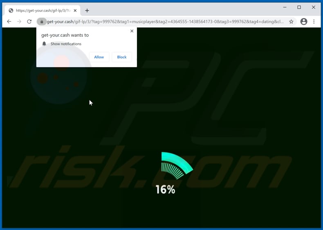Image resolution: width=323 pixels, height=230 pixels.
Task: Reload the page with the refresh icon
Action: [x=29, y=21]
